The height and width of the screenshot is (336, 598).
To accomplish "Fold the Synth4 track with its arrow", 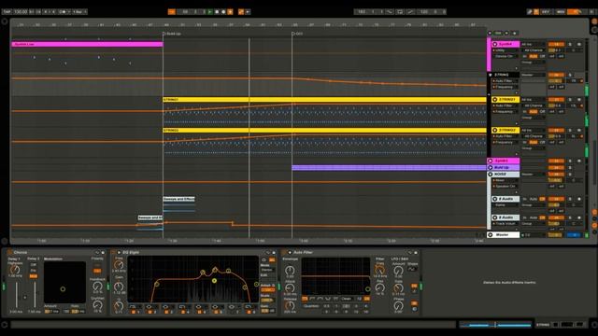I will (495, 44).
